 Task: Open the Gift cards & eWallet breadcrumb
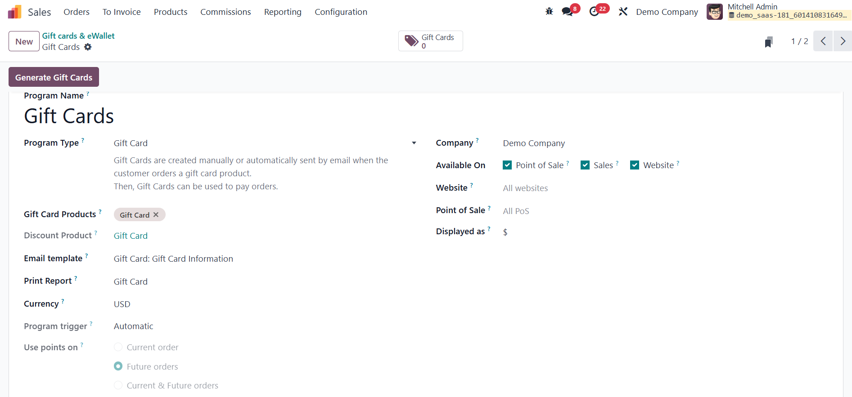(78, 36)
